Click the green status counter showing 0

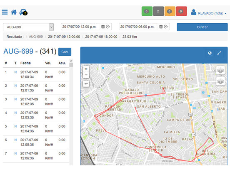(x=147, y=11)
